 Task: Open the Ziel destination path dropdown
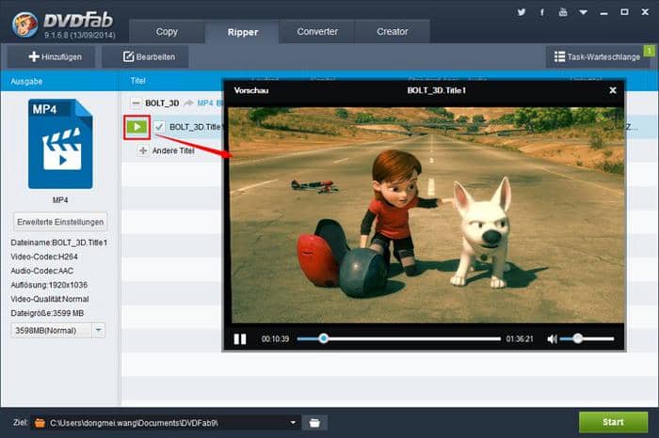coord(293,422)
